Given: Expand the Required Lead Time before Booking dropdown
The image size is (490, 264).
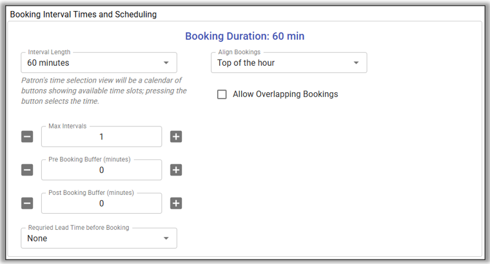Looking at the screenshot, I should tap(90, 238).
